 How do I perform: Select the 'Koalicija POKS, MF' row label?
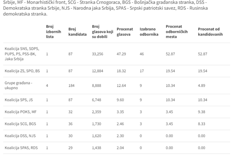[20, 112]
